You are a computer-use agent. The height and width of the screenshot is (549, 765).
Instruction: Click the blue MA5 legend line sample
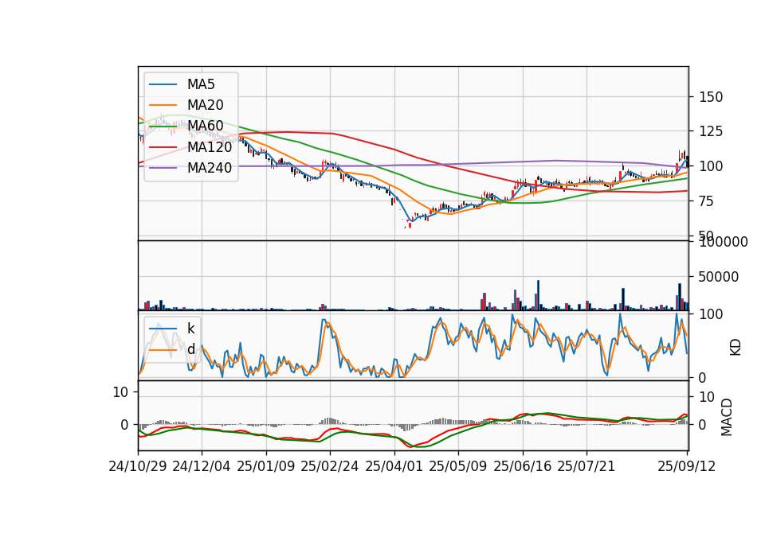pos(163,84)
